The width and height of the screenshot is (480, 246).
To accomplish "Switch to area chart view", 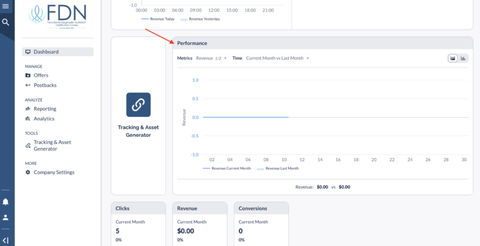I will point(452,58).
